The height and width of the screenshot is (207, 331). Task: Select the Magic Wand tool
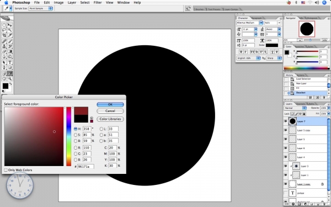pos(10,30)
